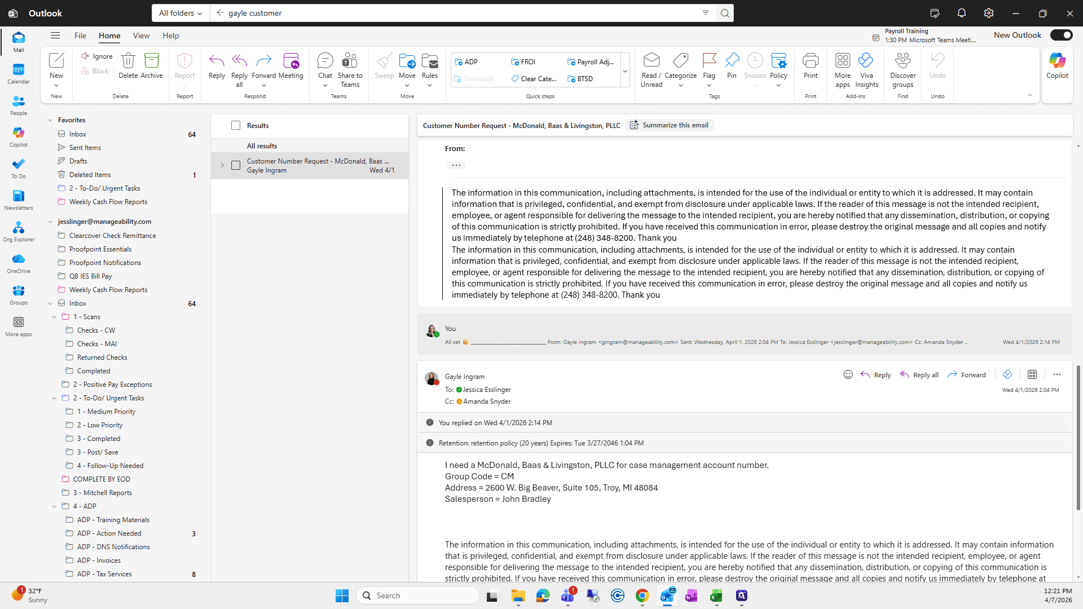The width and height of the screenshot is (1083, 609).
Task: Open the Settings gear icon
Action: click(x=989, y=13)
